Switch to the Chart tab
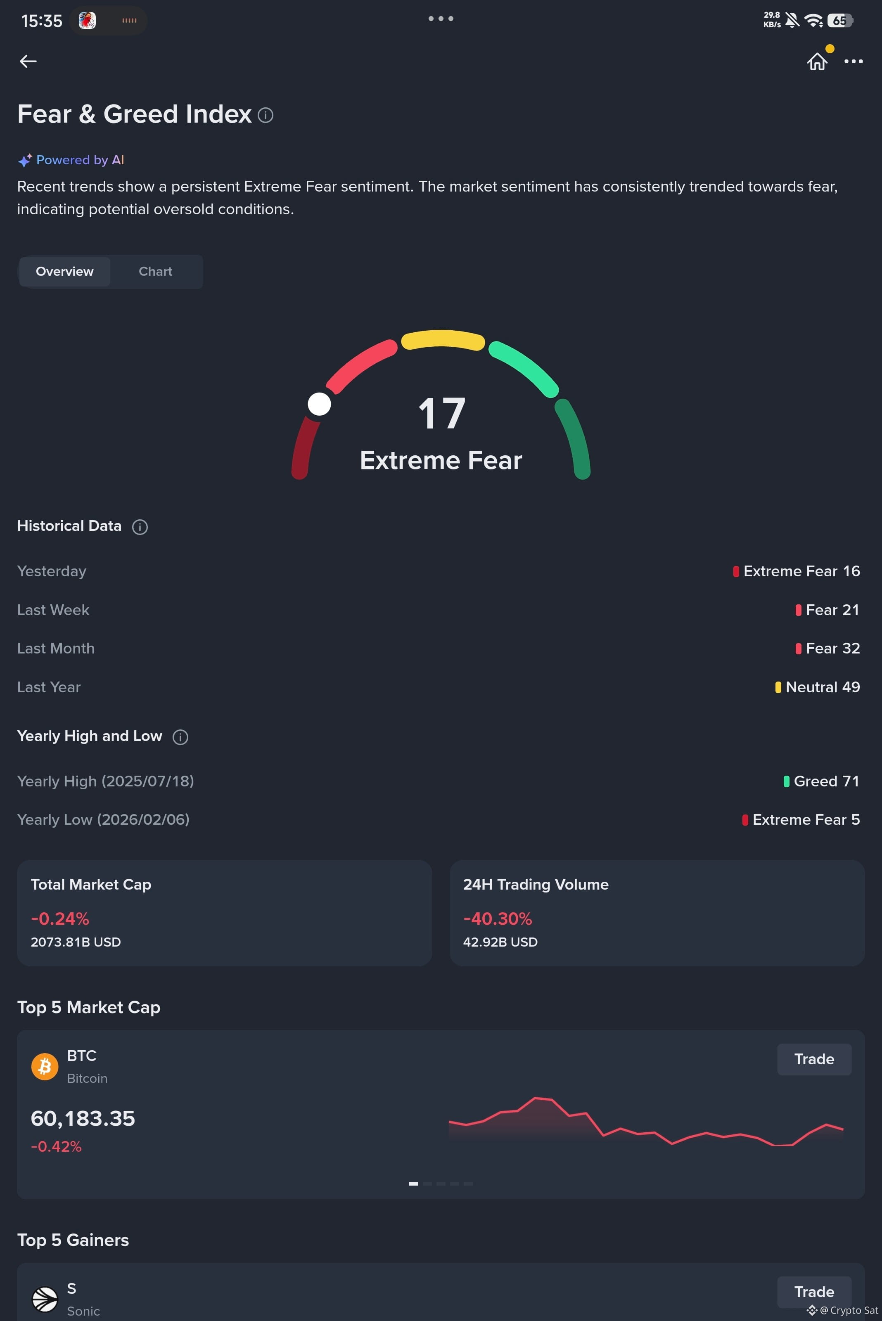Image resolution: width=882 pixels, height=1321 pixels. click(x=156, y=272)
